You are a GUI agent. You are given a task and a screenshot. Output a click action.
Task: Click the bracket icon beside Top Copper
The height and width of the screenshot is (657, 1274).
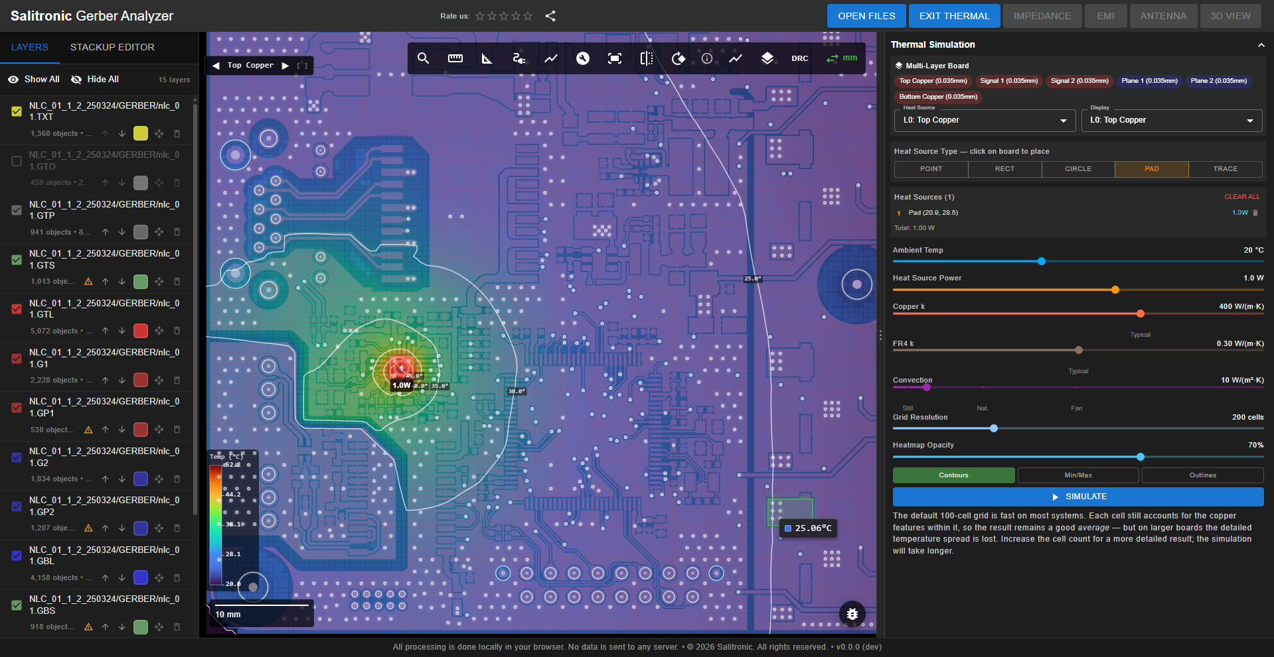click(302, 66)
